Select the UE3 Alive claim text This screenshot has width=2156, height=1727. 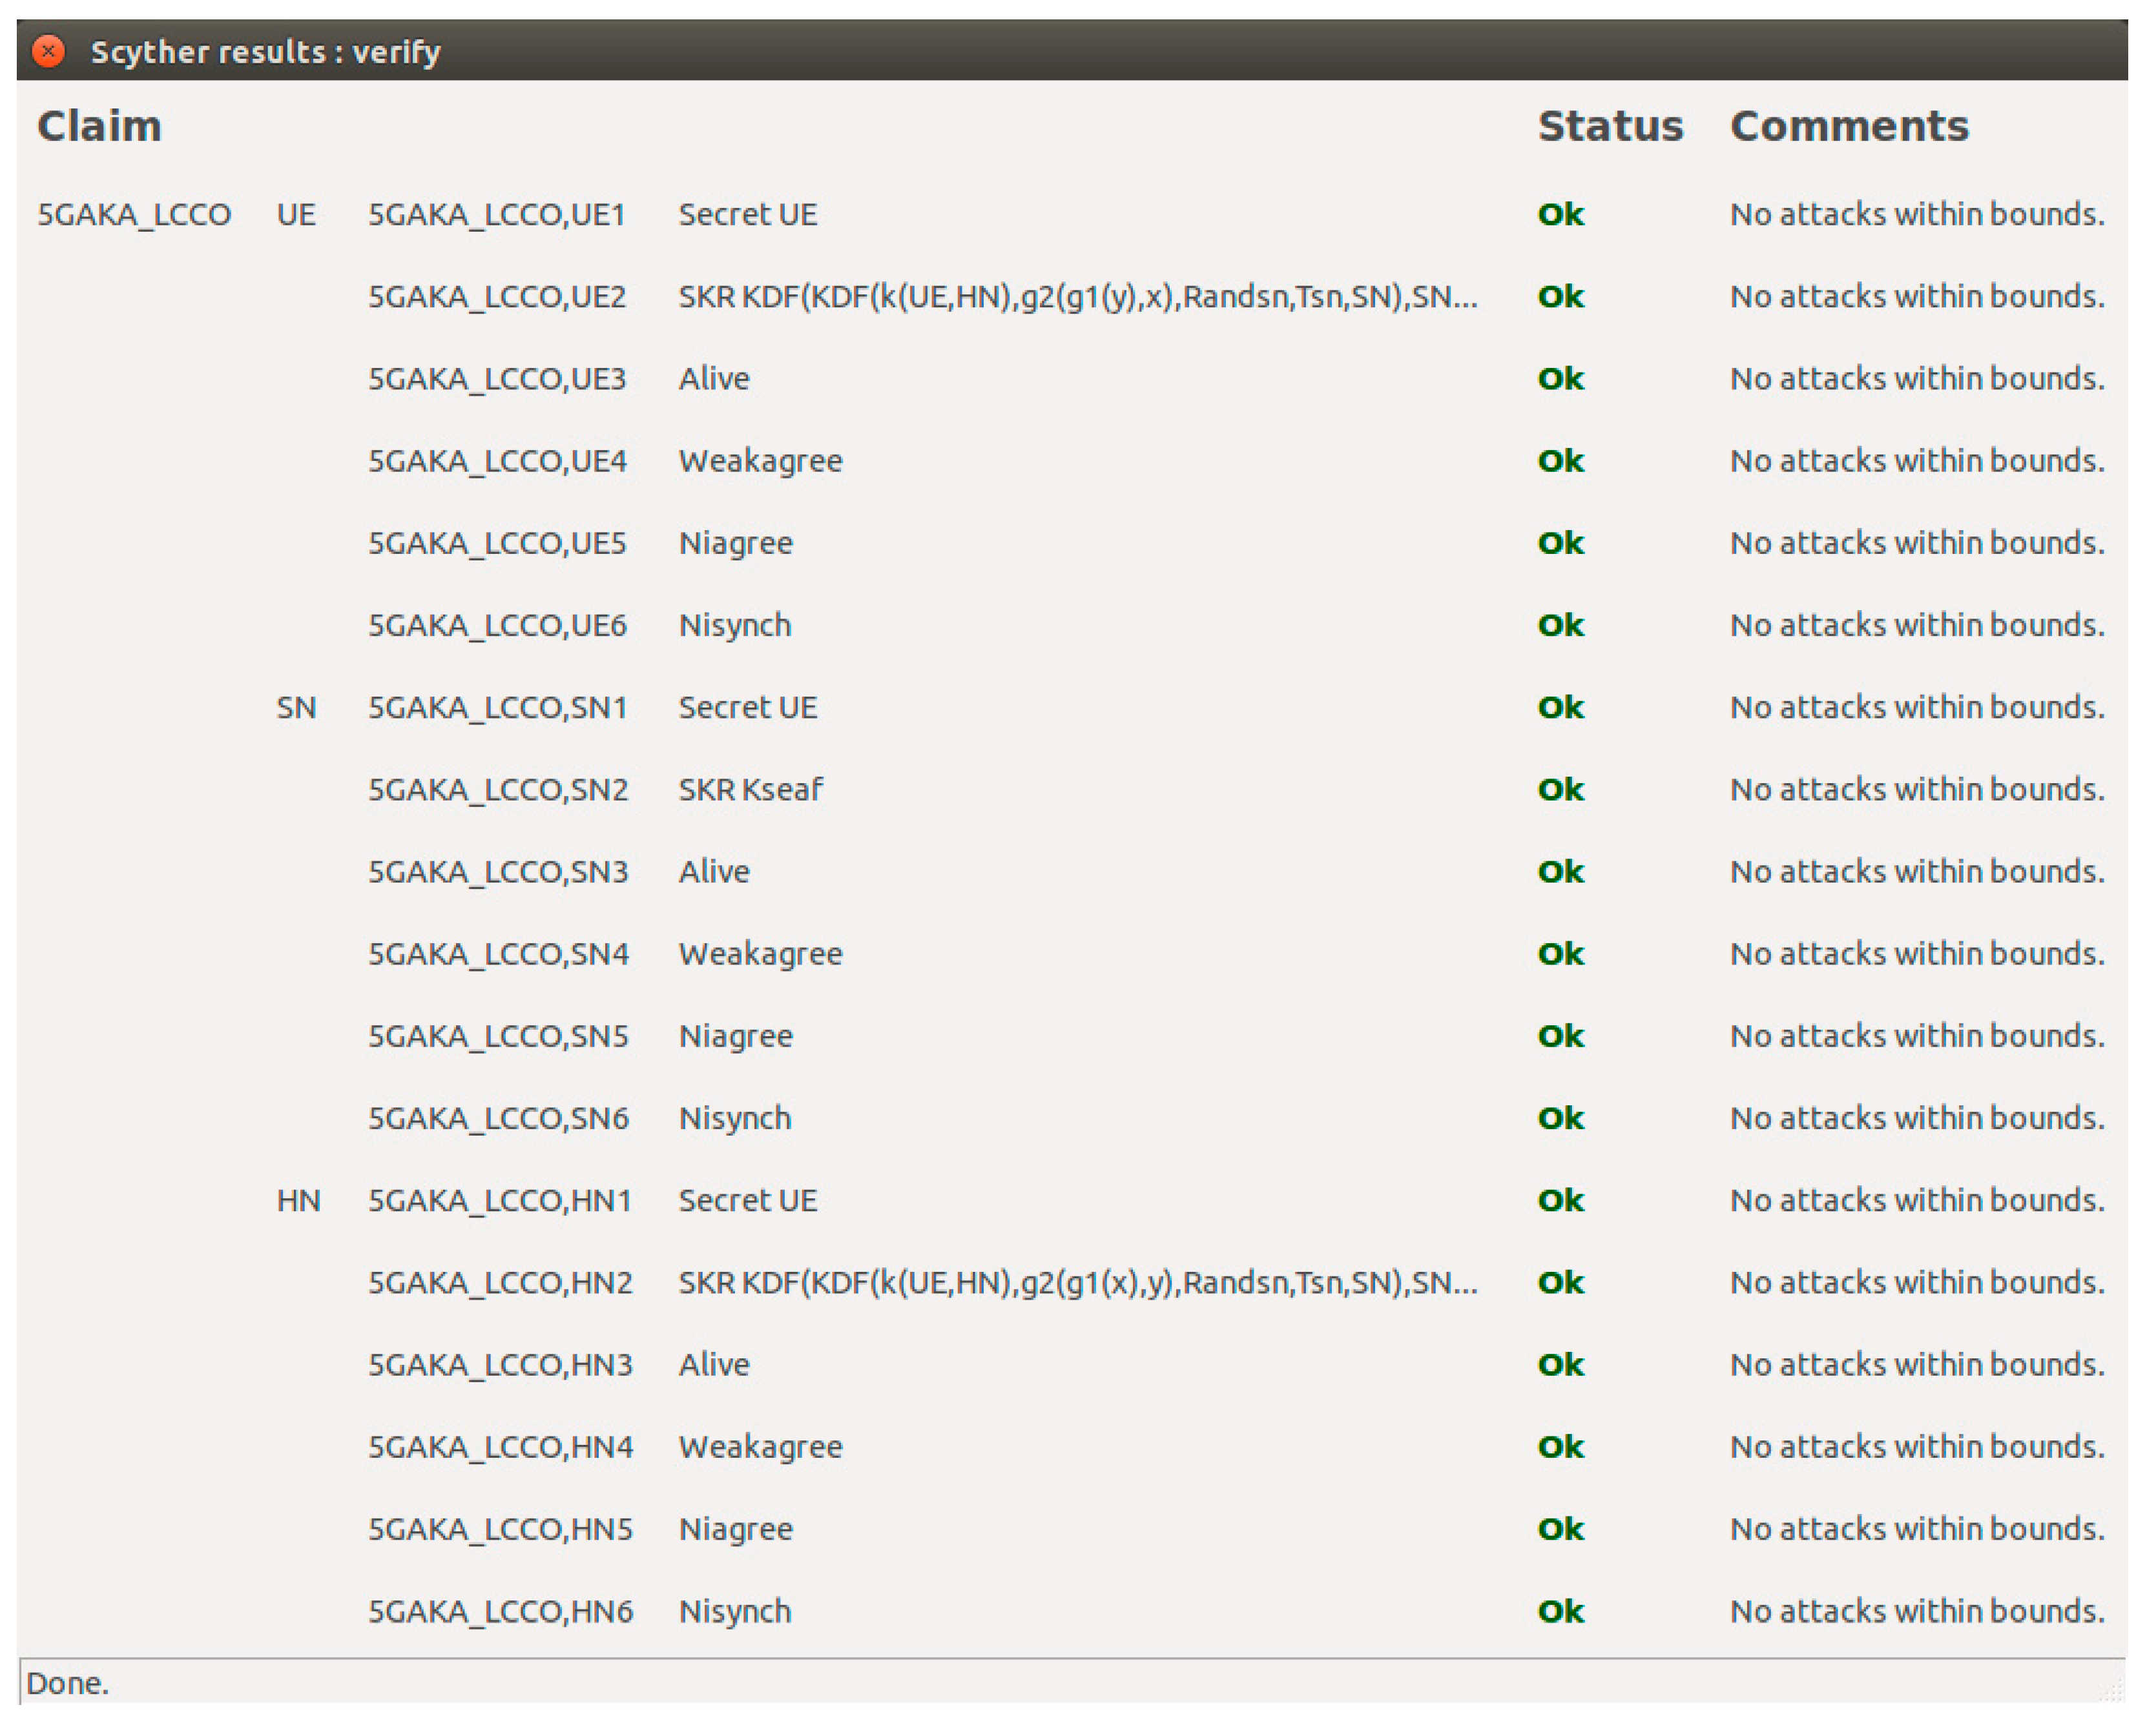pyautogui.click(x=713, y=379)
